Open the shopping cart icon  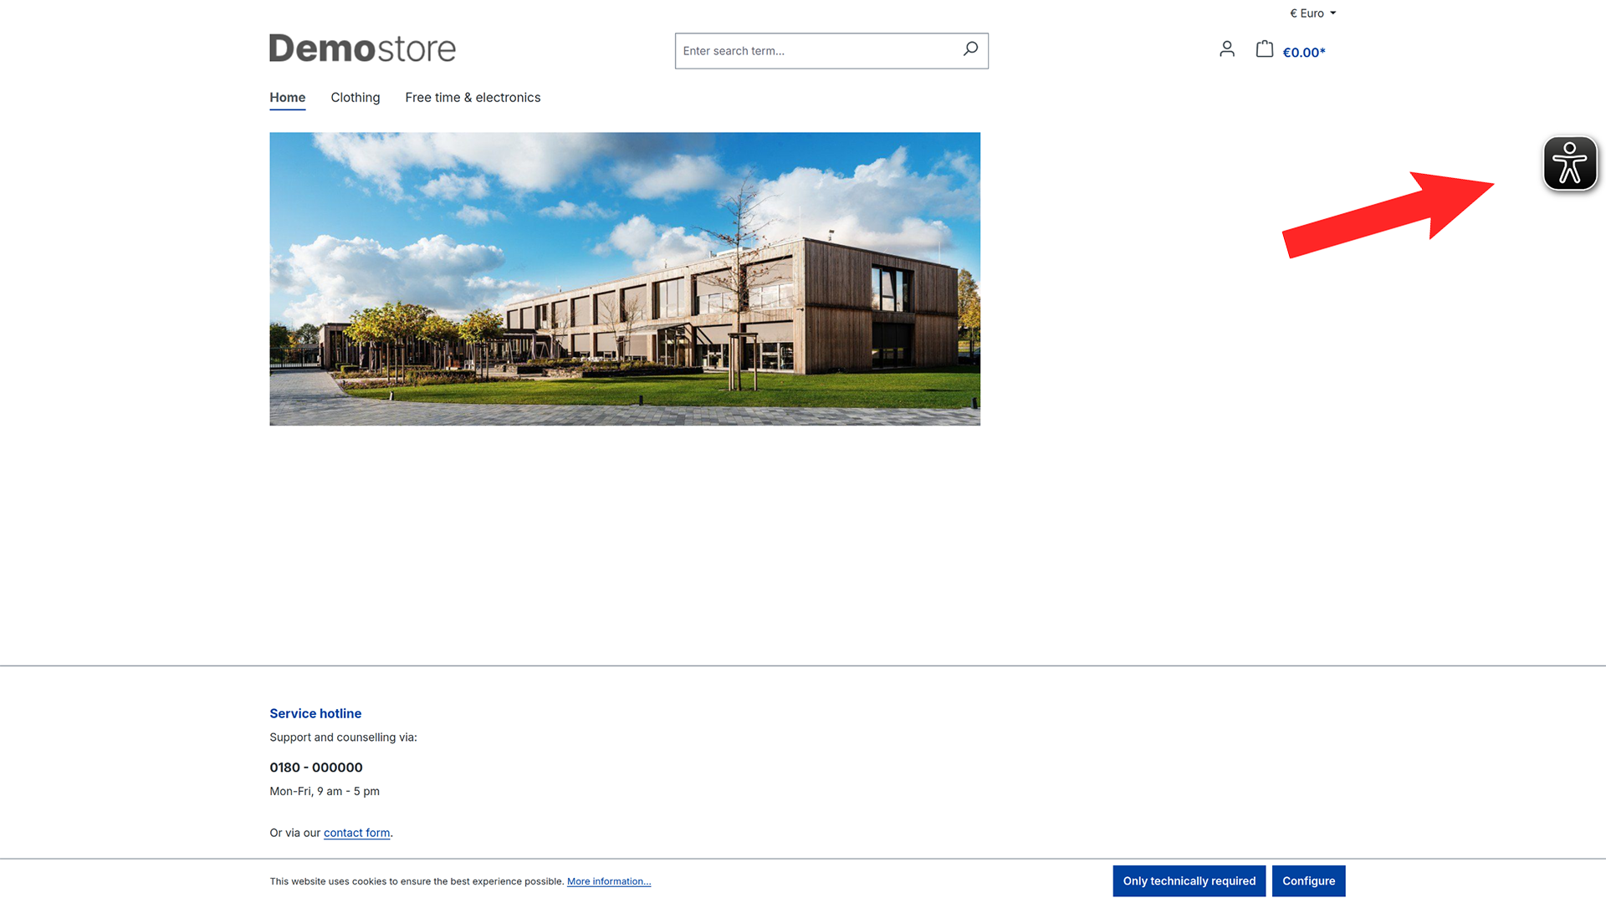tap(1265, 49)
